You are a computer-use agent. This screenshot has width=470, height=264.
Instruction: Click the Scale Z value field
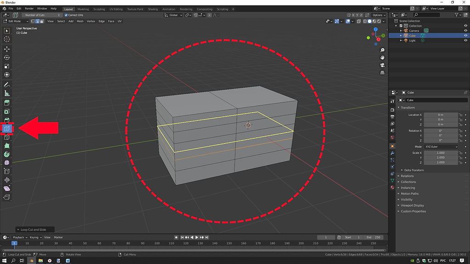coord(441,163)
